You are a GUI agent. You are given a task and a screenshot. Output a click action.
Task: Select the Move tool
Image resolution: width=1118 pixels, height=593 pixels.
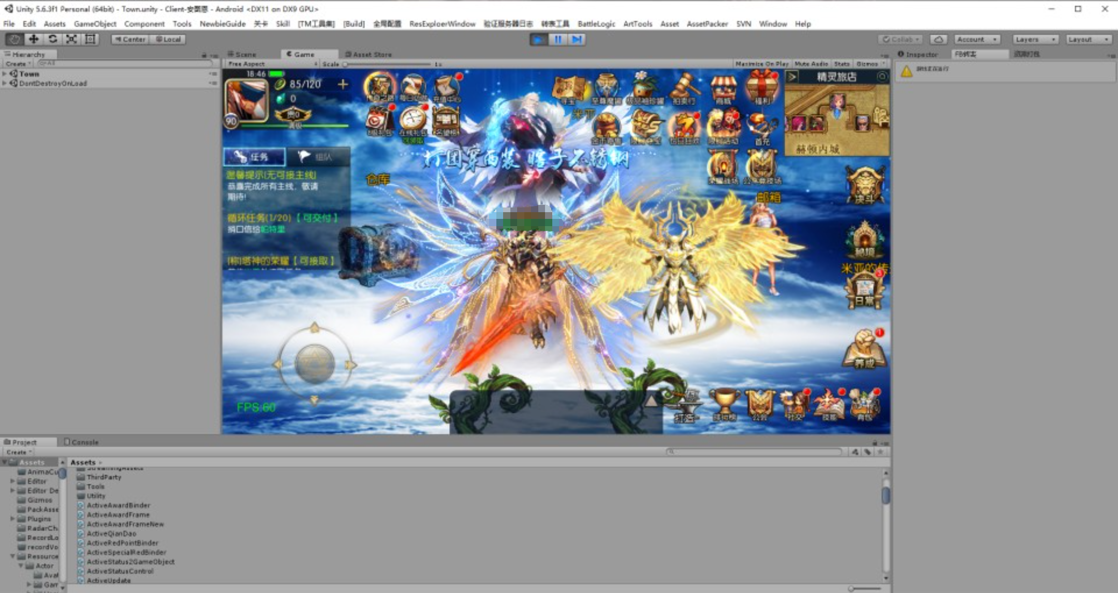34,39
